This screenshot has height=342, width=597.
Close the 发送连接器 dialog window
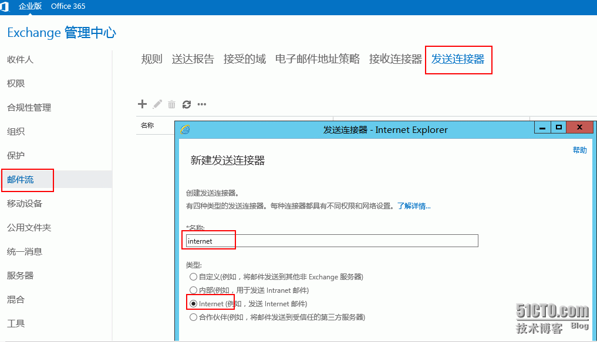pyautogui.click(x=579, y=128)
